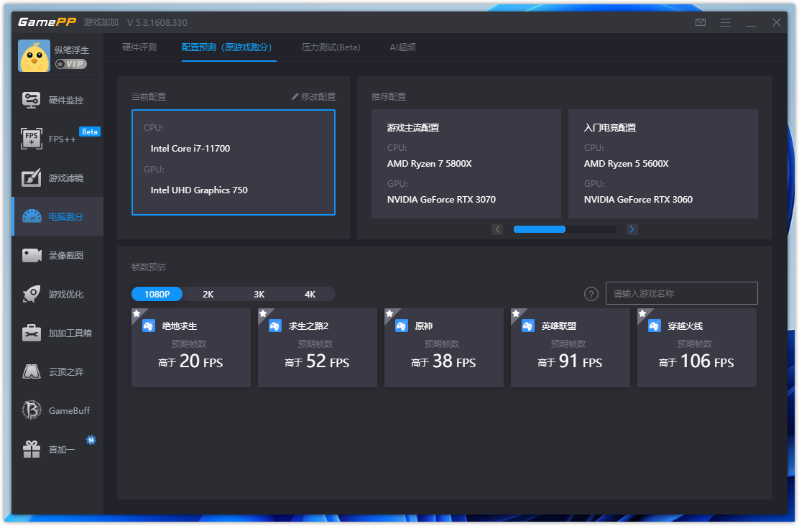The image size is (799, 526).
Task: Open the GameBuff sidebar icon
Action: point(32,410)
